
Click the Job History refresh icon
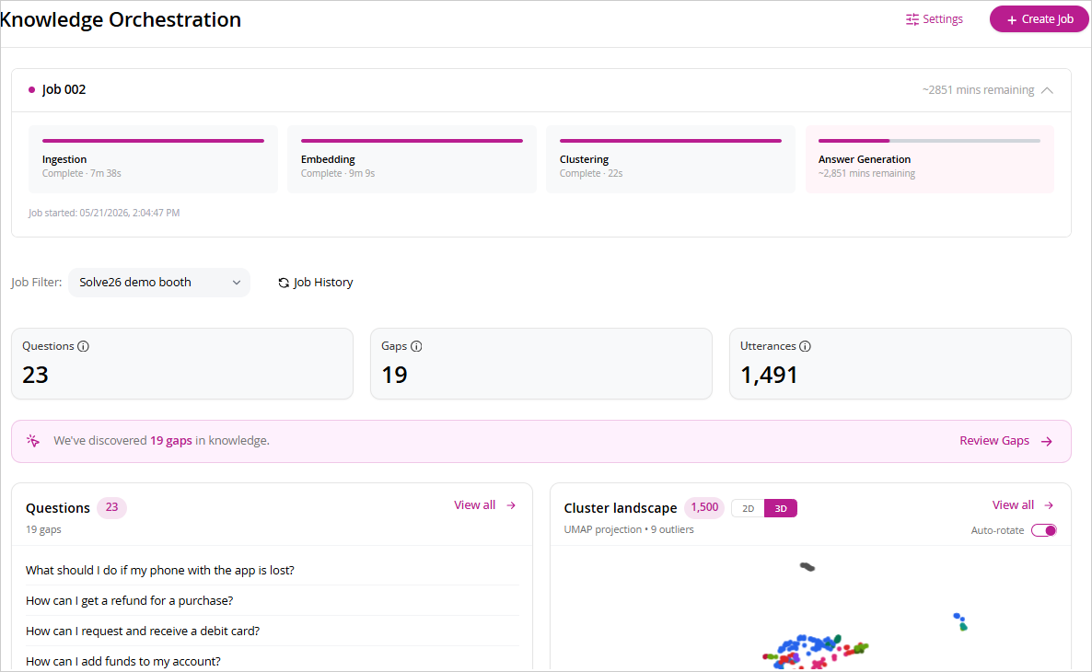[x=284, y=283]
